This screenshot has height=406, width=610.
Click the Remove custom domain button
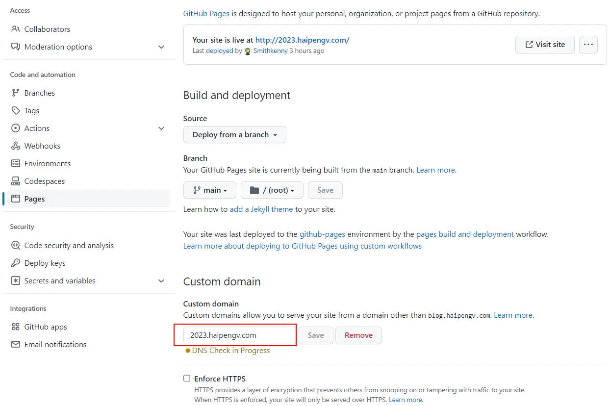358,335
